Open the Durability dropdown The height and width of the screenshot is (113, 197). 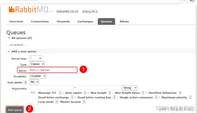pyautogui.click(x=38, y=76)
